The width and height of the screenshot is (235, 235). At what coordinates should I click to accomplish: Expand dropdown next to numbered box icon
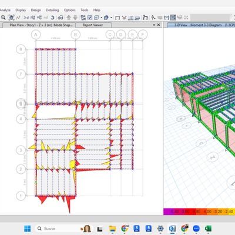[x=101, y=18]
